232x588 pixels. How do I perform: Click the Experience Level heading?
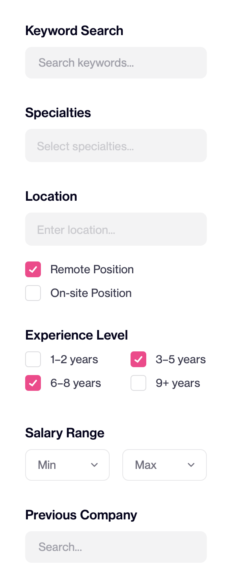point(77,335)
